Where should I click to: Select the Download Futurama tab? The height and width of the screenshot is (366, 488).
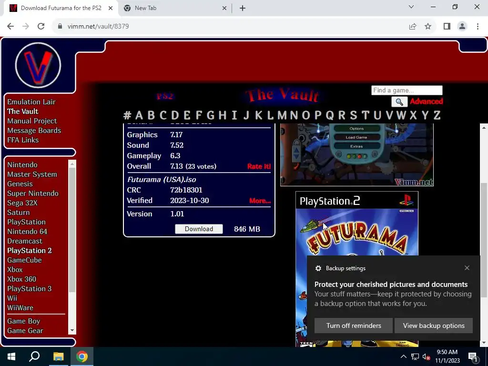click(61, 9)
